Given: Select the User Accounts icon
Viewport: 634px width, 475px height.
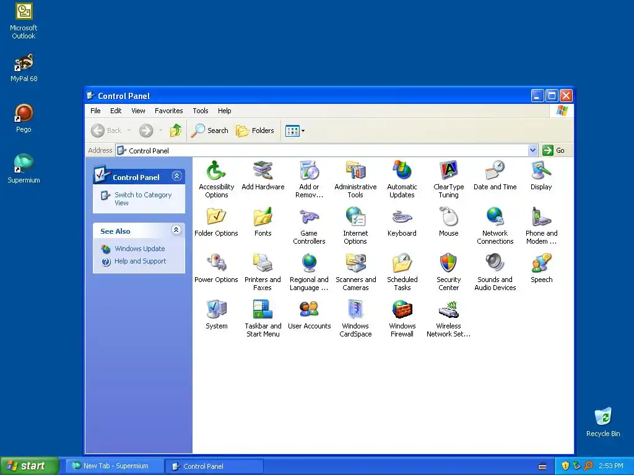Looking at the screenshot, I should tap(310, 315).
